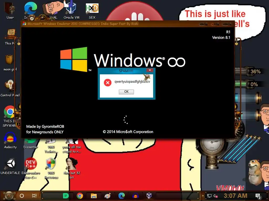The width and height of the screenshot is (269, 201).
Task: Click the 3:07 AM clock
Action: [235, 196]
